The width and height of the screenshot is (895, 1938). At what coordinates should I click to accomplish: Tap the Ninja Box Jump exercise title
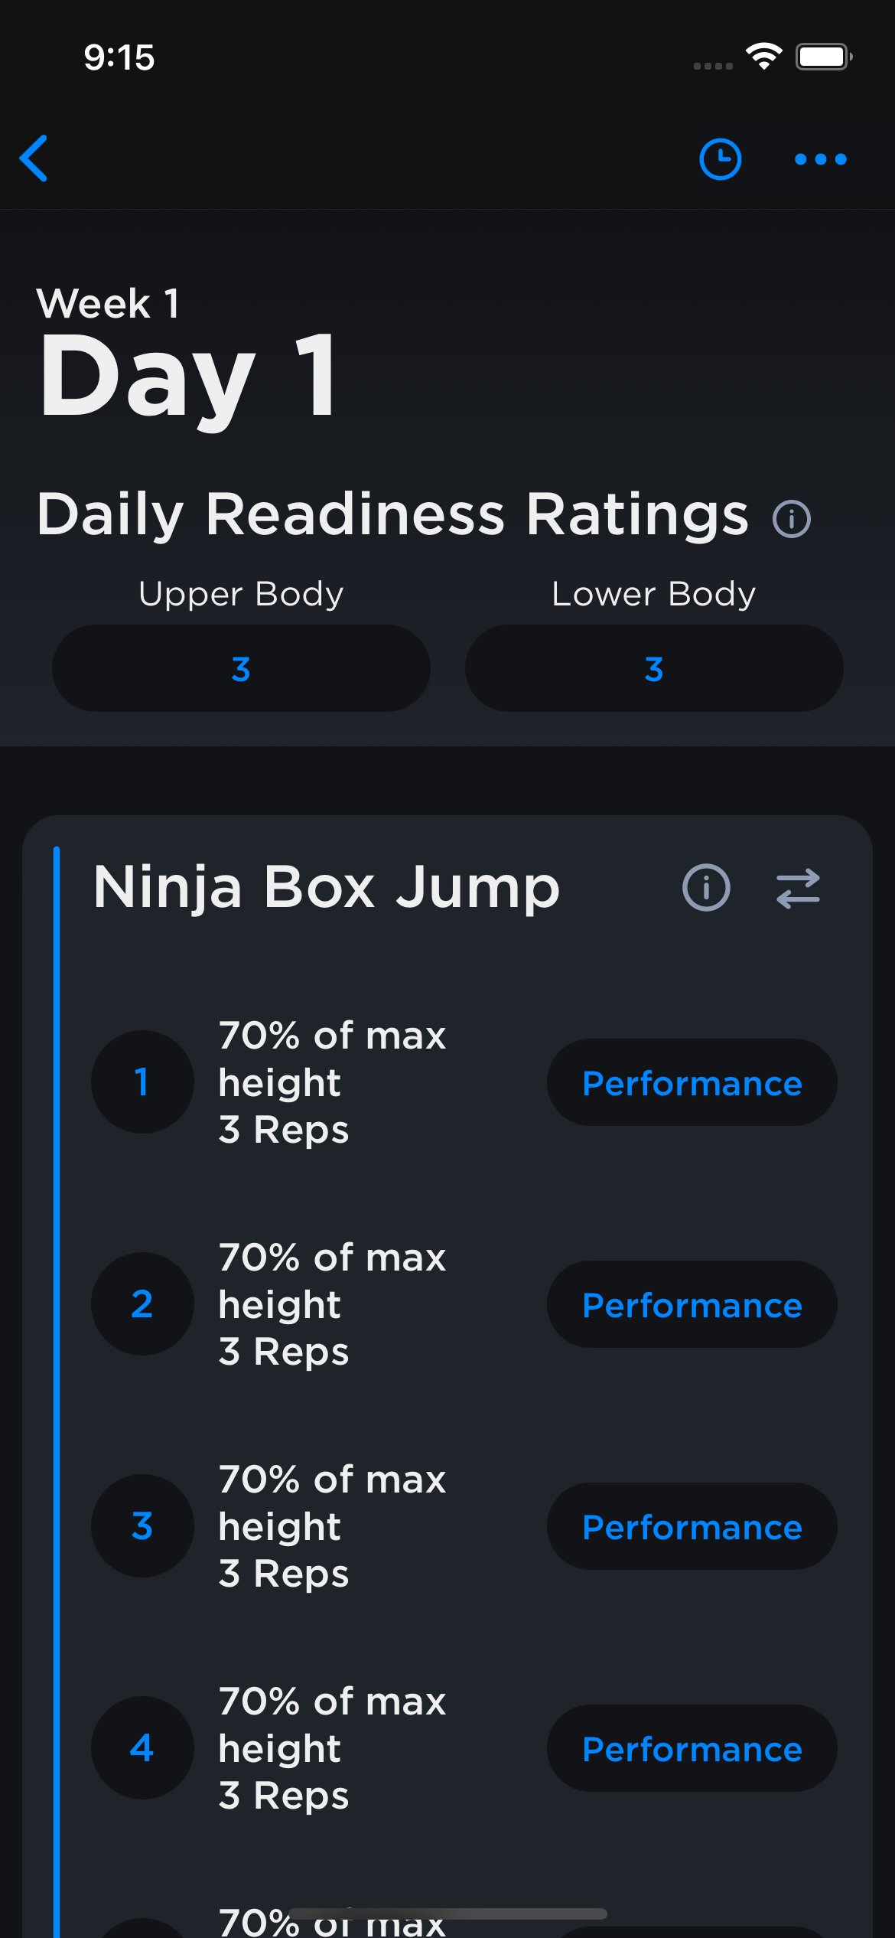(327, 888)
